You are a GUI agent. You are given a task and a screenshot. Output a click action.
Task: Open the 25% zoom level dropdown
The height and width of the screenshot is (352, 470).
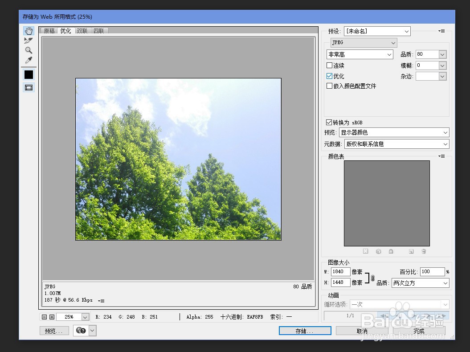pos(85,317)
